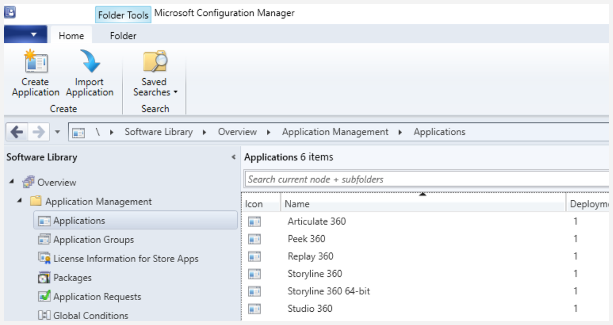Click the Configuration Manager app icon in title bar
This screenshot has height=325, width=613.
click(x=10, y=13)
